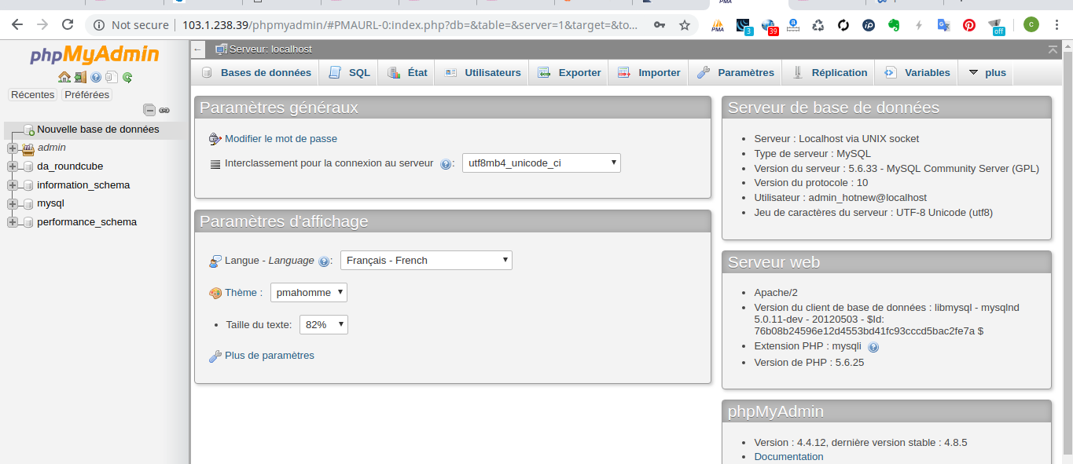Go to the phpMyAdmin home icon
This screenshot has width=1073, height=464.
[x=64, y=77]
